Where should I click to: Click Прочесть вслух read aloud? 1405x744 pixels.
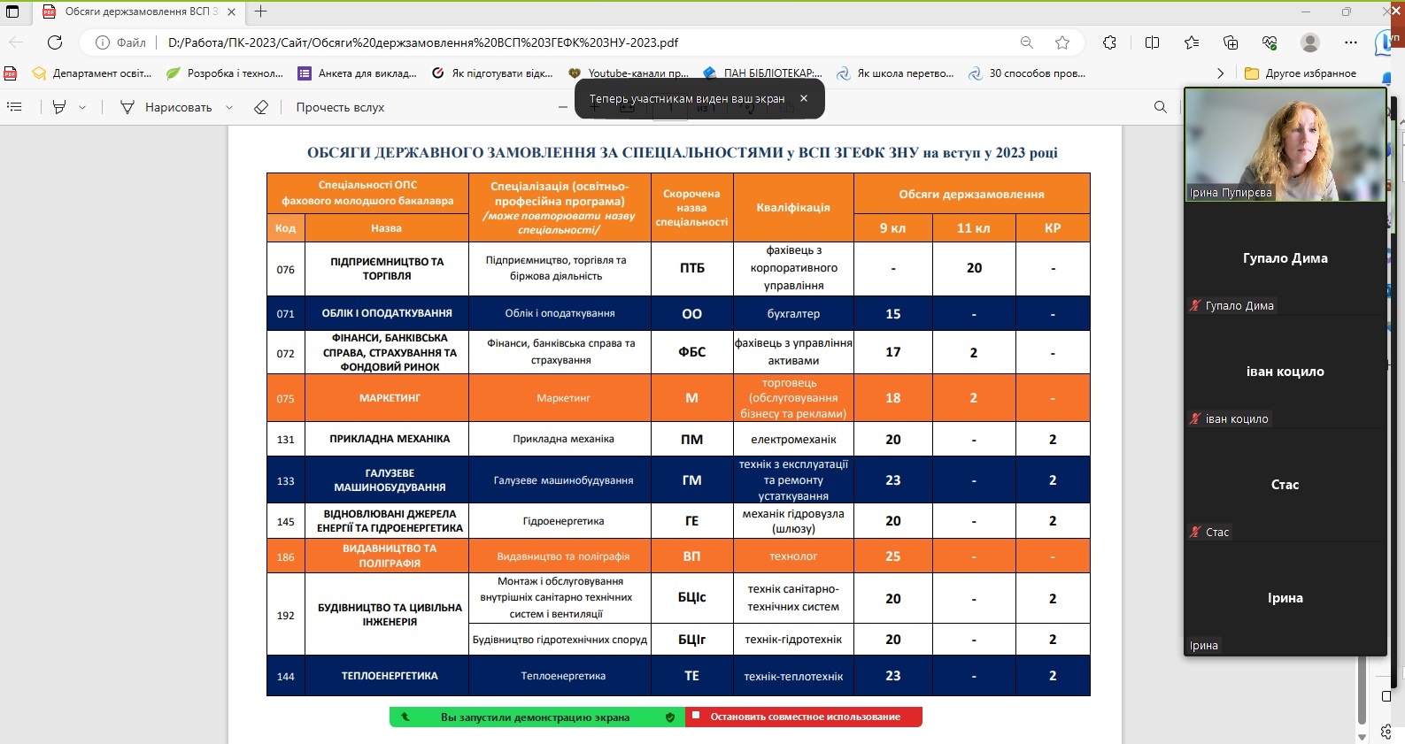point(340,107)
